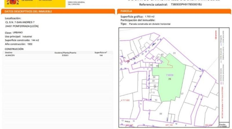Click parcel label '36' on the map
Viewport: 232px width, 129px height.
(151, 65)
